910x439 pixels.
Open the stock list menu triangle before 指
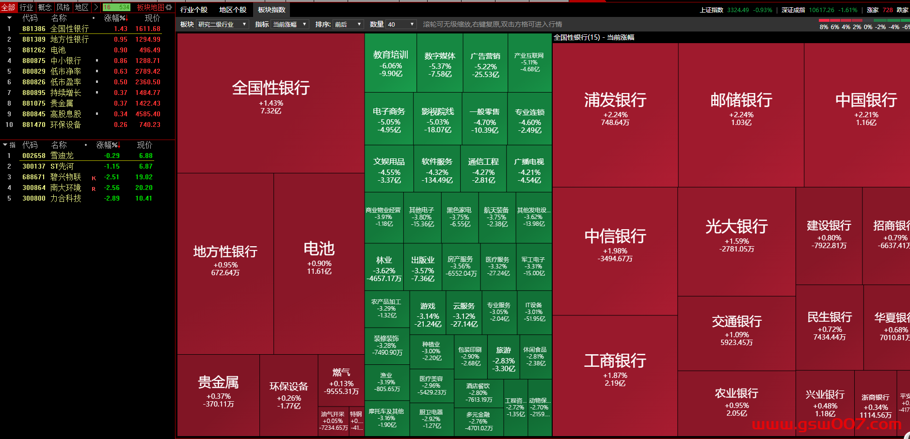[5, 145]
